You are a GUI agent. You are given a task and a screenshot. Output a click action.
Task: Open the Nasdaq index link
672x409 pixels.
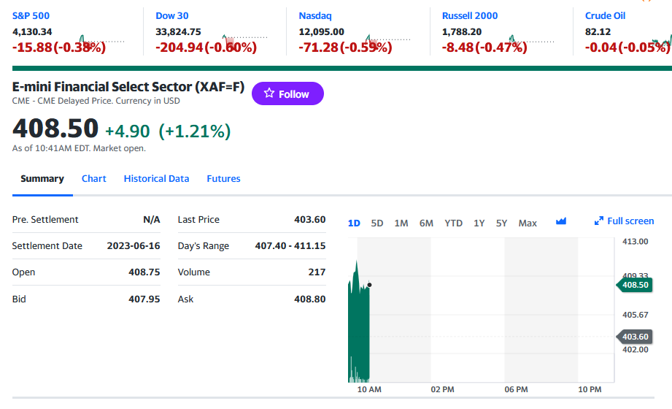click(315, 16)
